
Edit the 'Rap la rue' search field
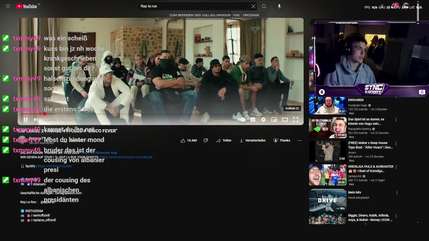(194, 6)
